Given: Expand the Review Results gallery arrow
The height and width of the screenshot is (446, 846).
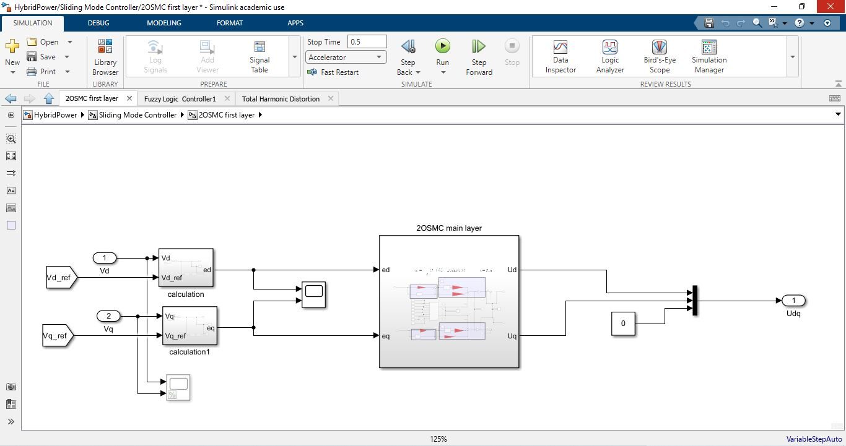Looking at the screenshot, I should click(792, 57).
